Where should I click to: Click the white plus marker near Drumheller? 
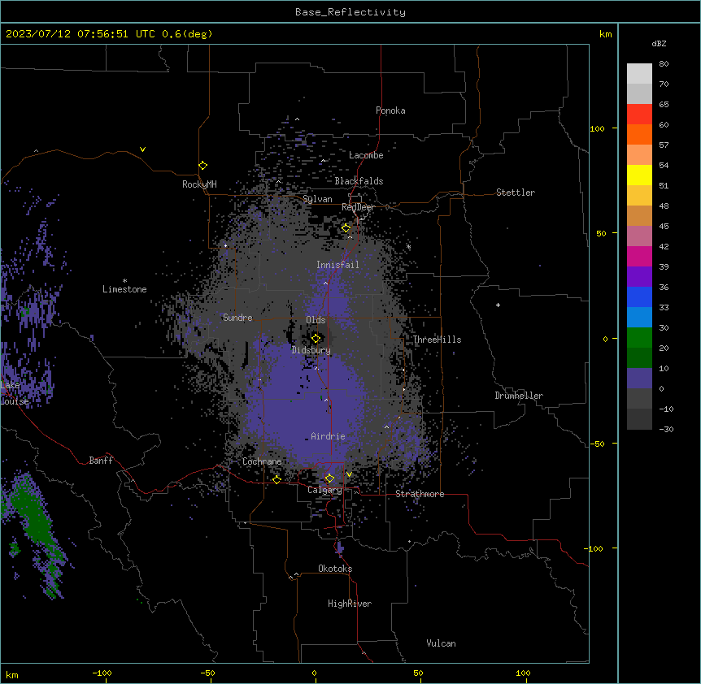498,305
